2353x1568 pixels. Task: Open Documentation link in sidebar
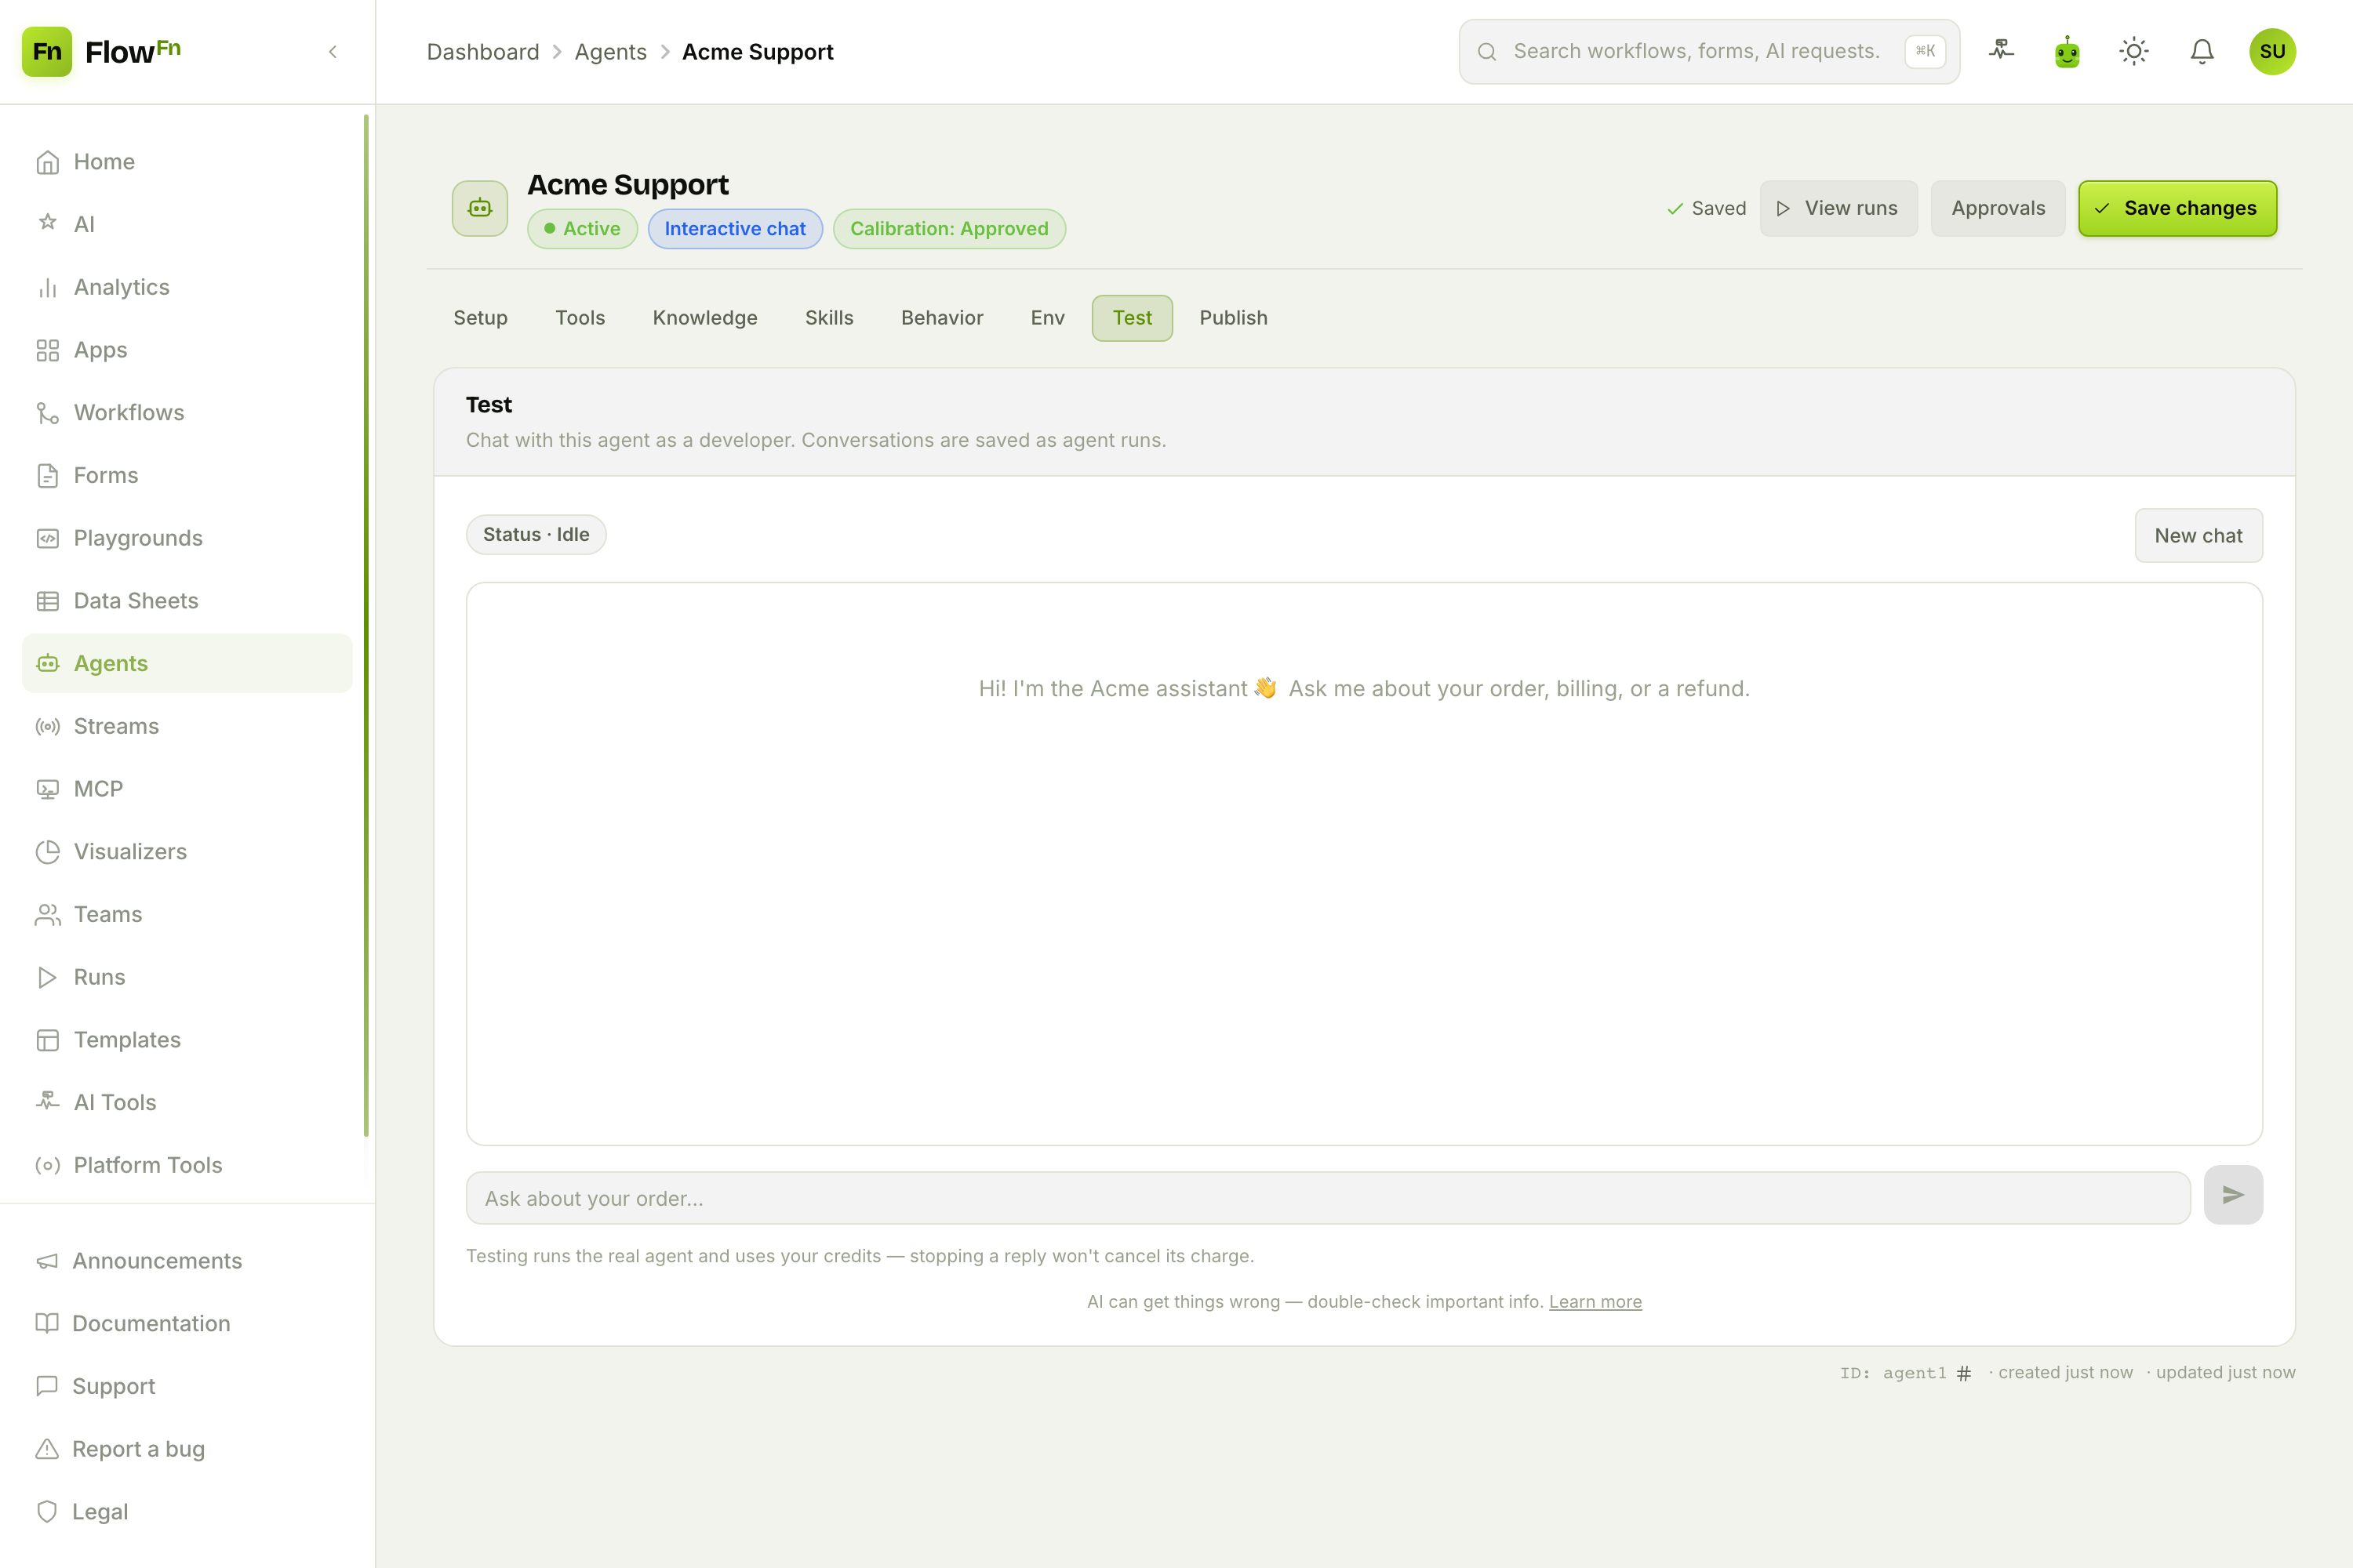click(187, 1323)
